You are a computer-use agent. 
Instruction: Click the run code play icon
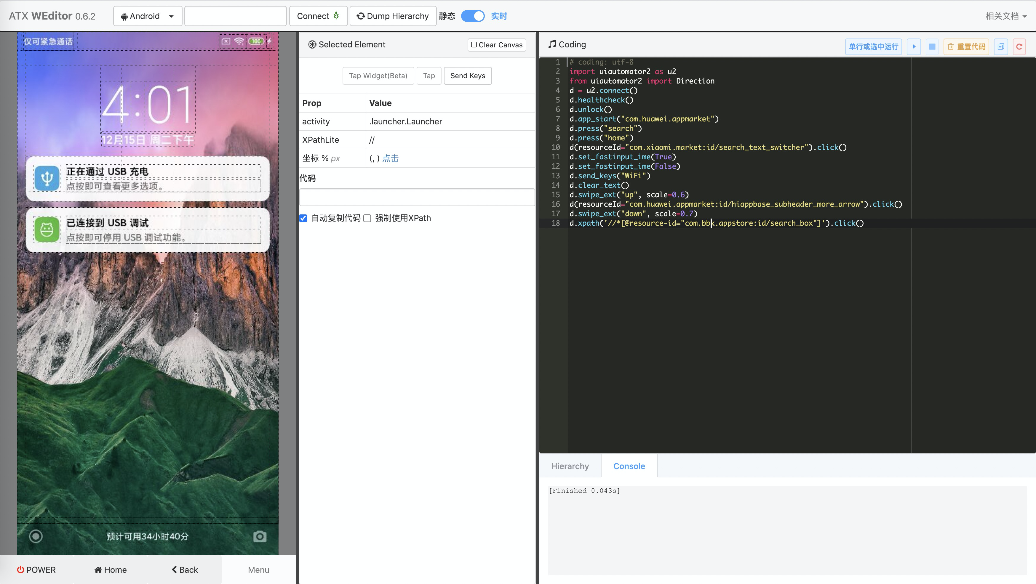[x=914, y=46]
